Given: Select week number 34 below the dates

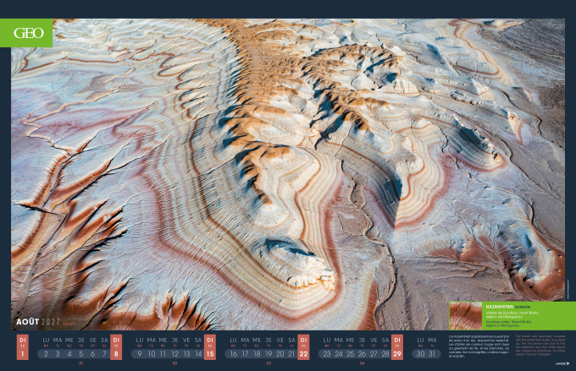Looking at the screenshot, I should point(362,364).
